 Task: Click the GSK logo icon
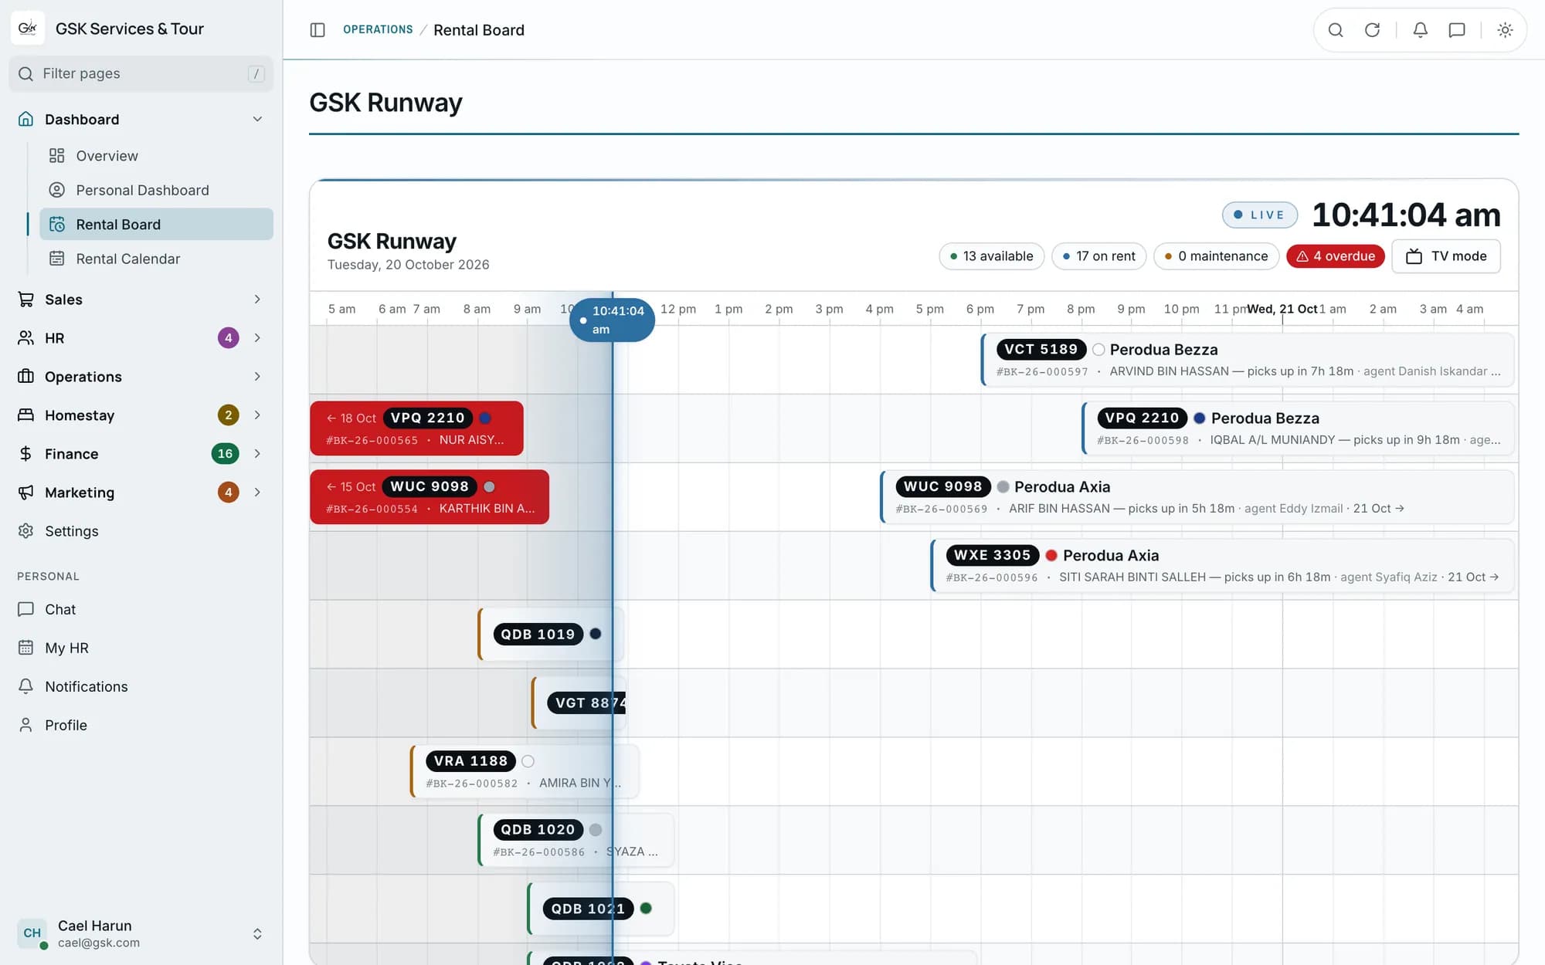pos(28,29)
